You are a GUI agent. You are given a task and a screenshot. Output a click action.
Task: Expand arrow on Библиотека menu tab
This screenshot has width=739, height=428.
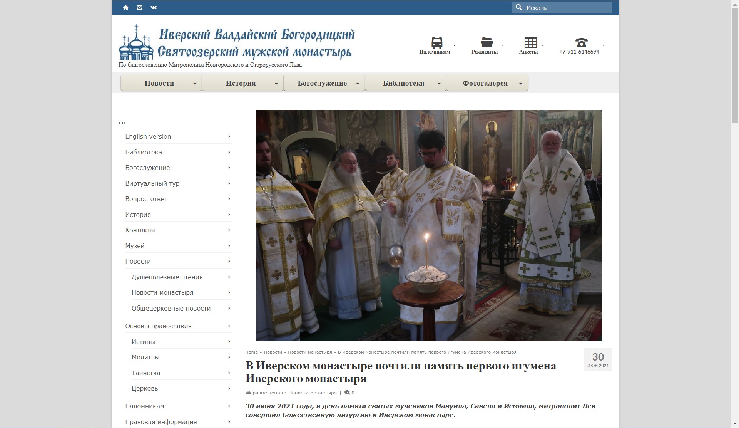[x=439, y=84]
